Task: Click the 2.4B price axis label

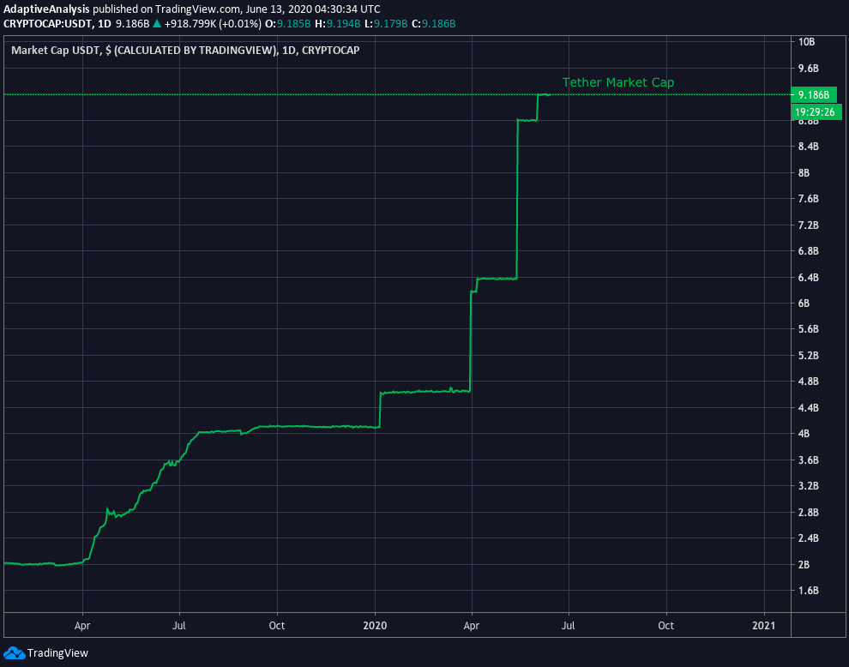Action: (x=809, y=538)
